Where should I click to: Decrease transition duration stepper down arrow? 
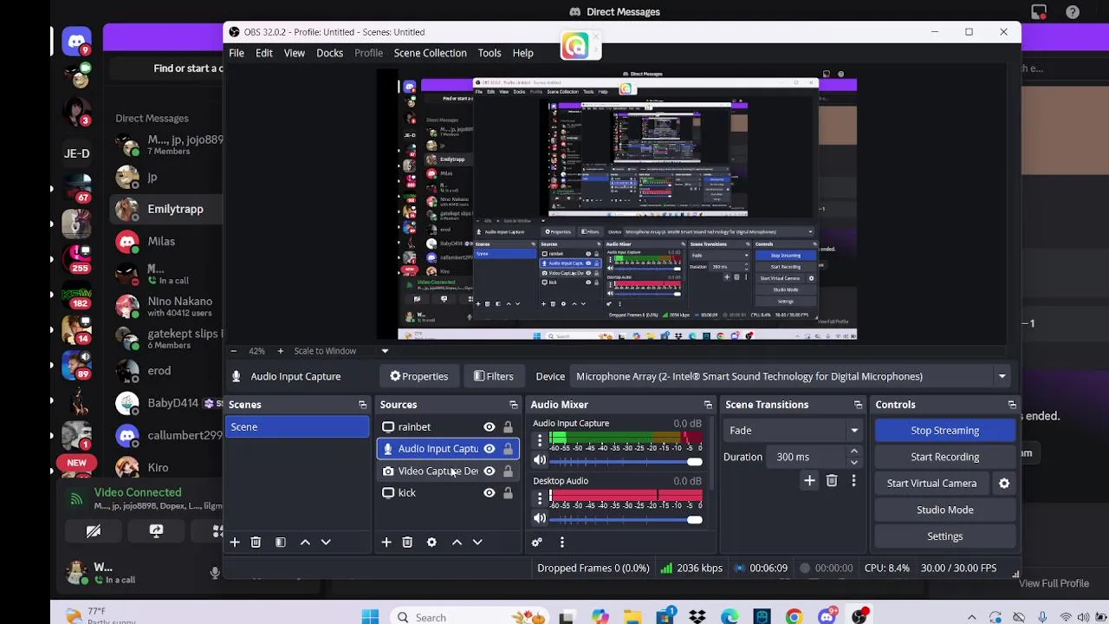853,462
